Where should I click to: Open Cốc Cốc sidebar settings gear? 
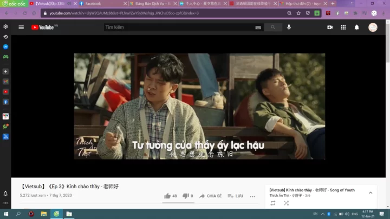[5, 26]
